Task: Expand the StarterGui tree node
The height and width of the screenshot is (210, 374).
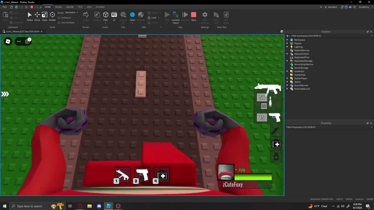Action: click(287, 71)
